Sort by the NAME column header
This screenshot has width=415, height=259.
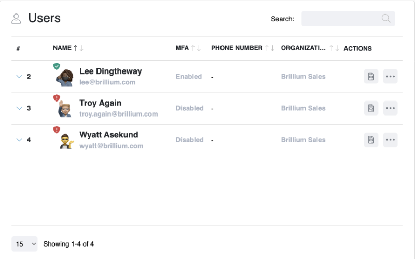(x=62, y=48)
